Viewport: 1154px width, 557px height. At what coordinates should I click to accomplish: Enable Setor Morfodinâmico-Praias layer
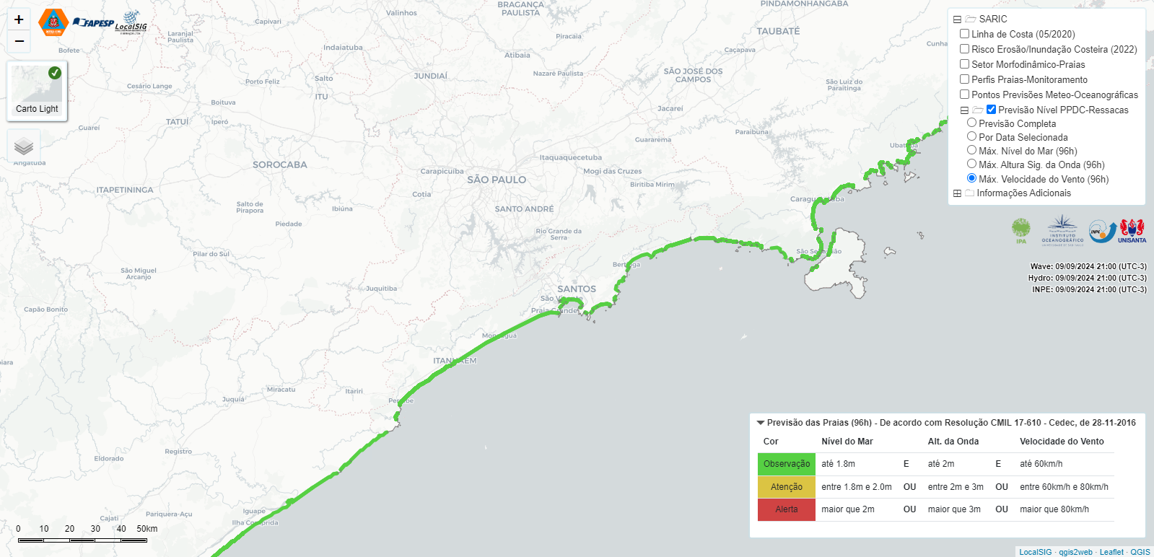coord(964,64)
